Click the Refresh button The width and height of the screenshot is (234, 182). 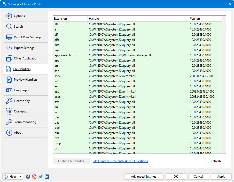click(x=216, y=161)
